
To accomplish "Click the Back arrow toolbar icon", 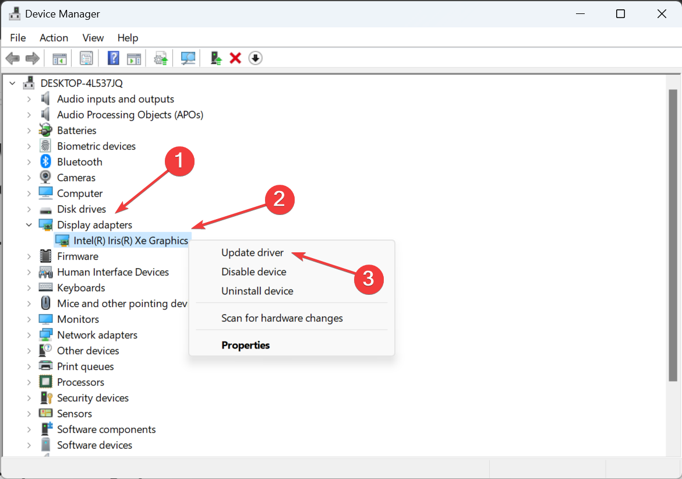I will (x=13, y=58).
